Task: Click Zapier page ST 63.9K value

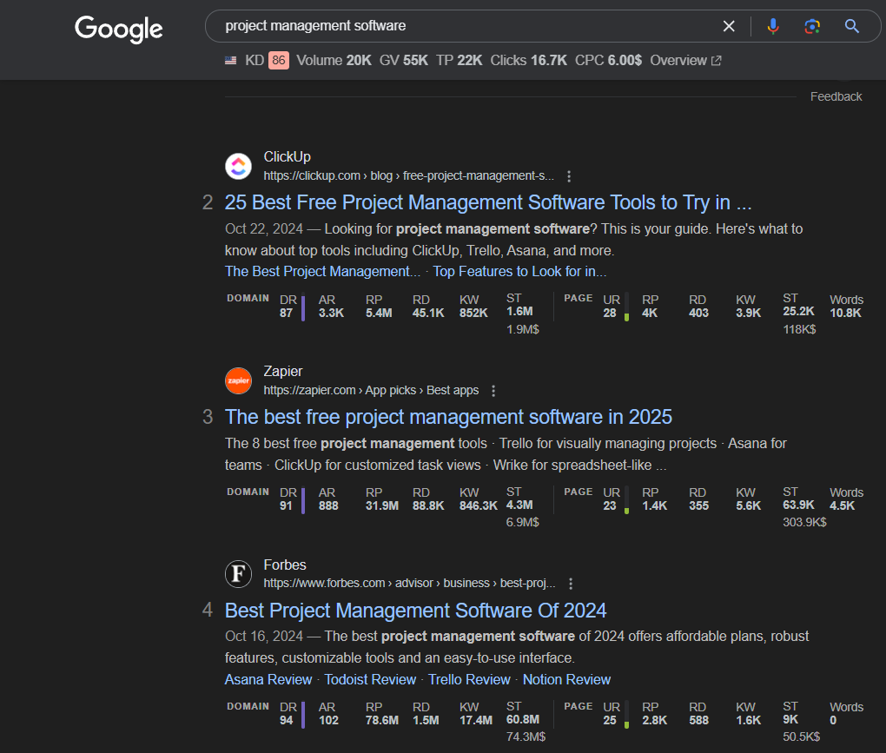Action: click(798, 505)
